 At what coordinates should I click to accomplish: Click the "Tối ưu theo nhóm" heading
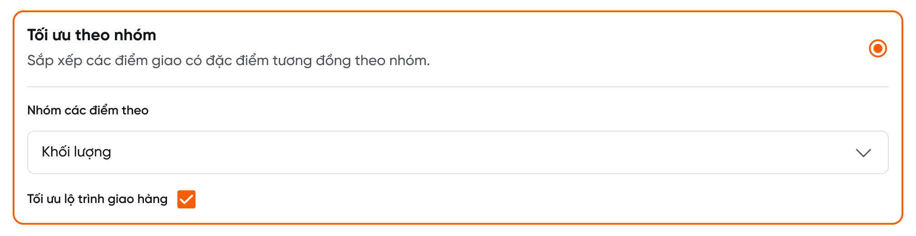click(91, 35)
